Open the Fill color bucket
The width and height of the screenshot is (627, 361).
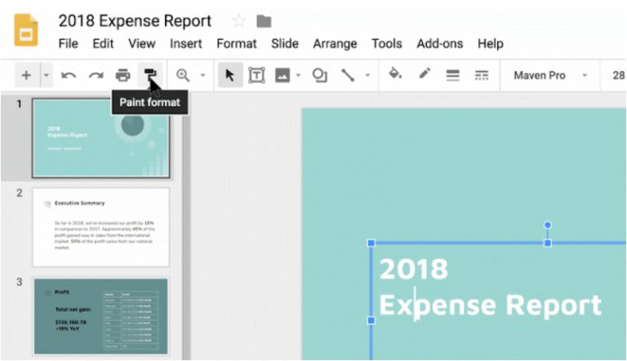tap(395, 74)
